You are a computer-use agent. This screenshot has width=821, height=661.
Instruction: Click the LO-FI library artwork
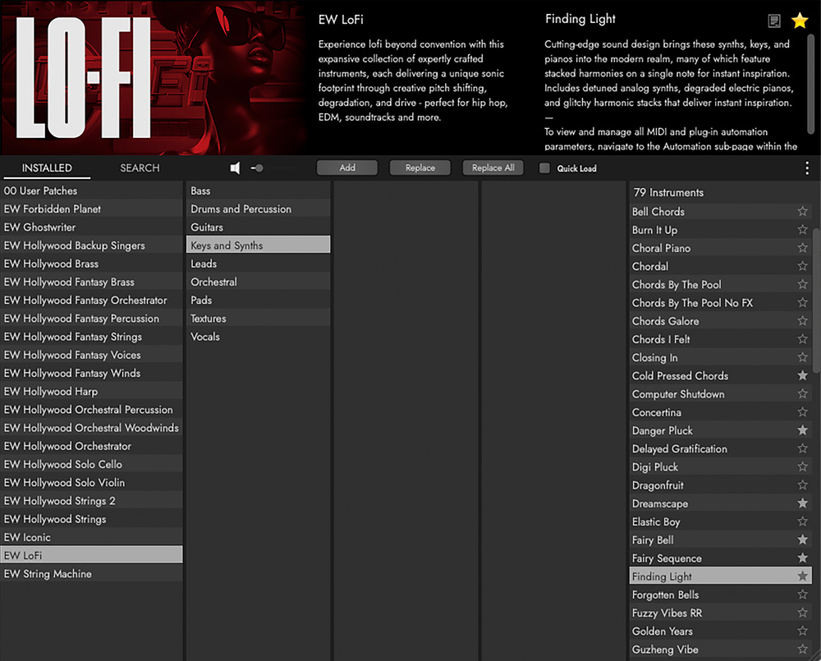point(154,77)
